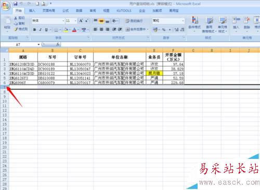Click the Cut scissors button
The height and width of the screenshot is (190, 260).
(20, 18)
